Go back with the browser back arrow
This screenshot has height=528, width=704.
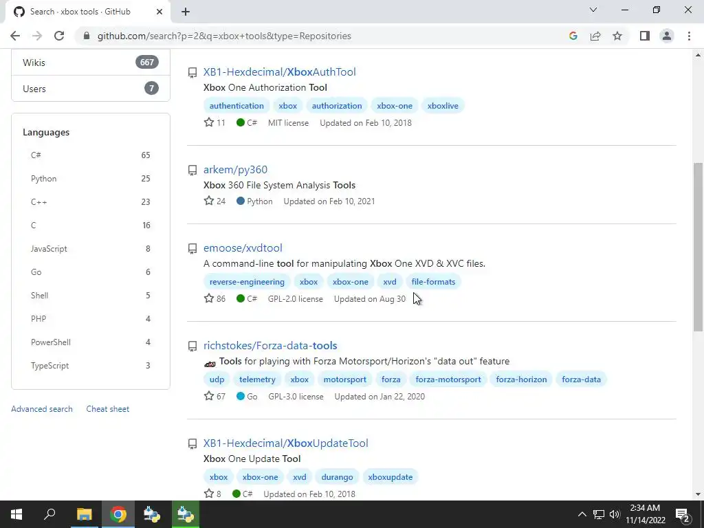pos(15,36)
